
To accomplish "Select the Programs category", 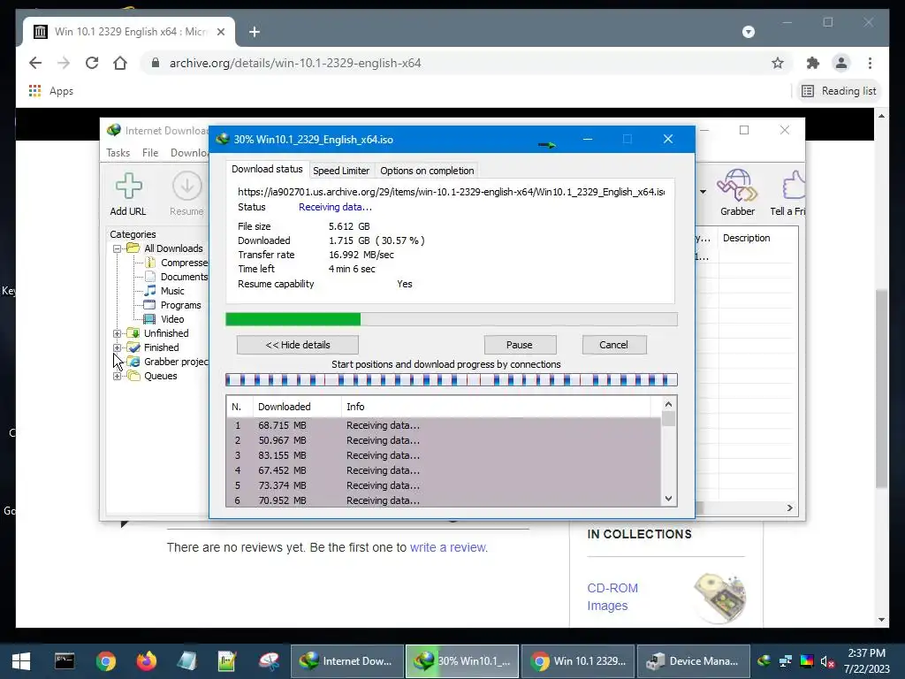I will pyautogui.click(x=172, y=305).
